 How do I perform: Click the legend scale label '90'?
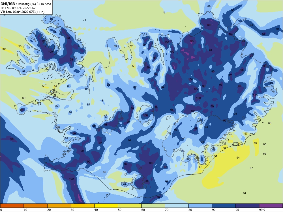(x=214, y=210)
